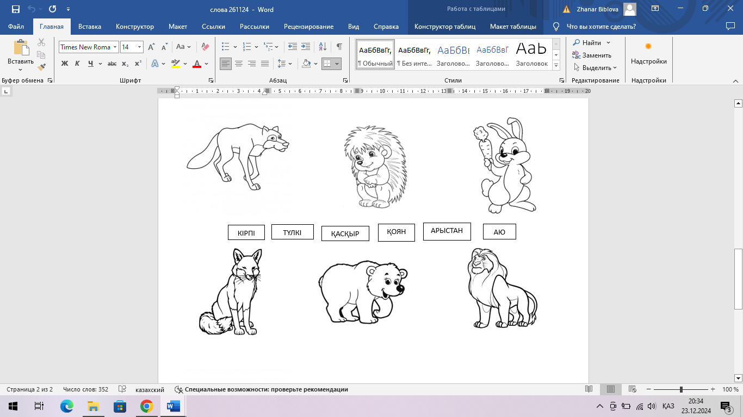This screenshot has height=417, width=743.
Task: Toggle bold formatting (Ж)
Action: point(65,64)
